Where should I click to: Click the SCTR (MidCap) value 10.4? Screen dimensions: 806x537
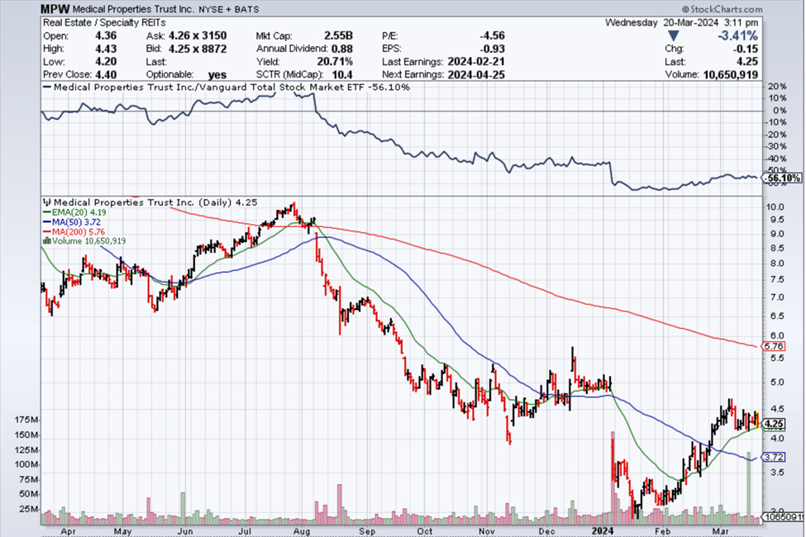click(342, 74)
